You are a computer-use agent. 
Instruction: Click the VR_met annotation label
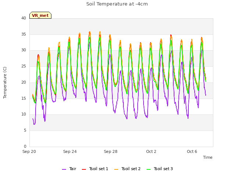[x=40, y=15]
